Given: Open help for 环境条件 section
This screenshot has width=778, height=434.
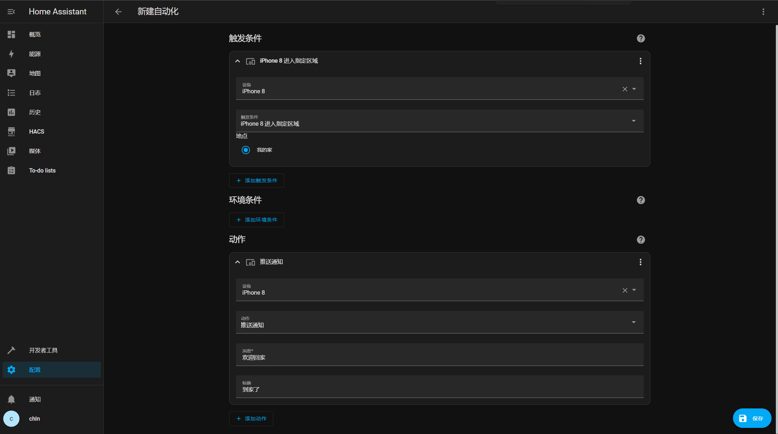Looking at the screenshot, I should [641, 200].
